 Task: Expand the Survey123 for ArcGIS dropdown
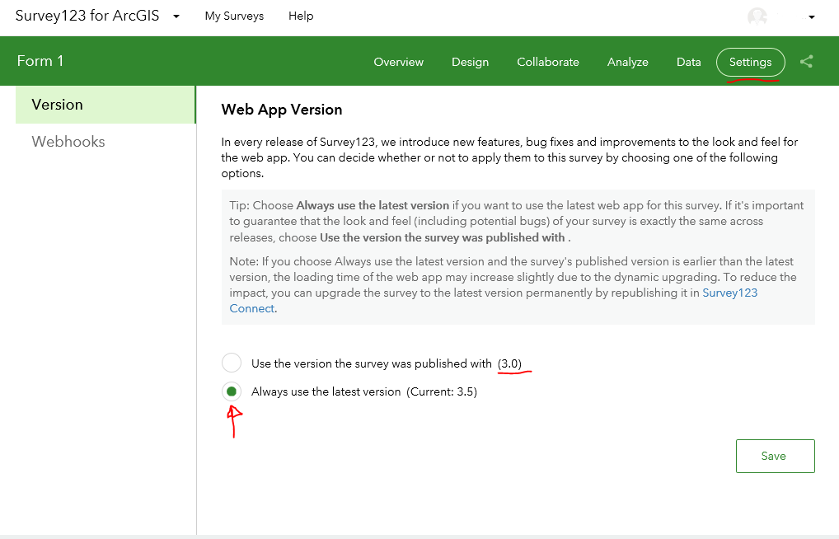pos(176,16)
